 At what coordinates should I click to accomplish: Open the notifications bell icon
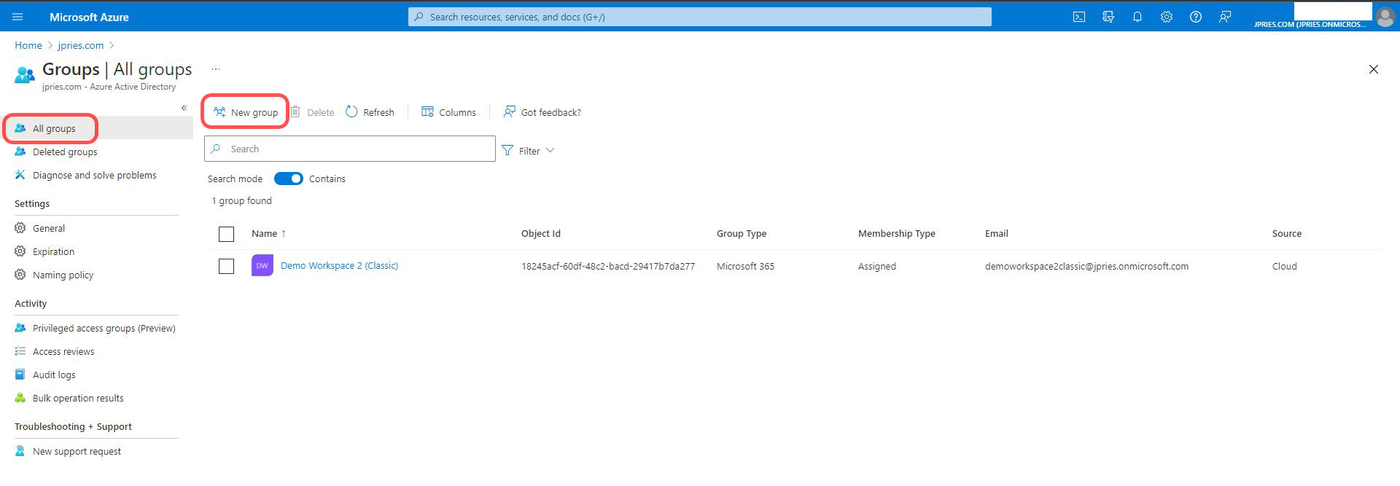[1137, 17]
